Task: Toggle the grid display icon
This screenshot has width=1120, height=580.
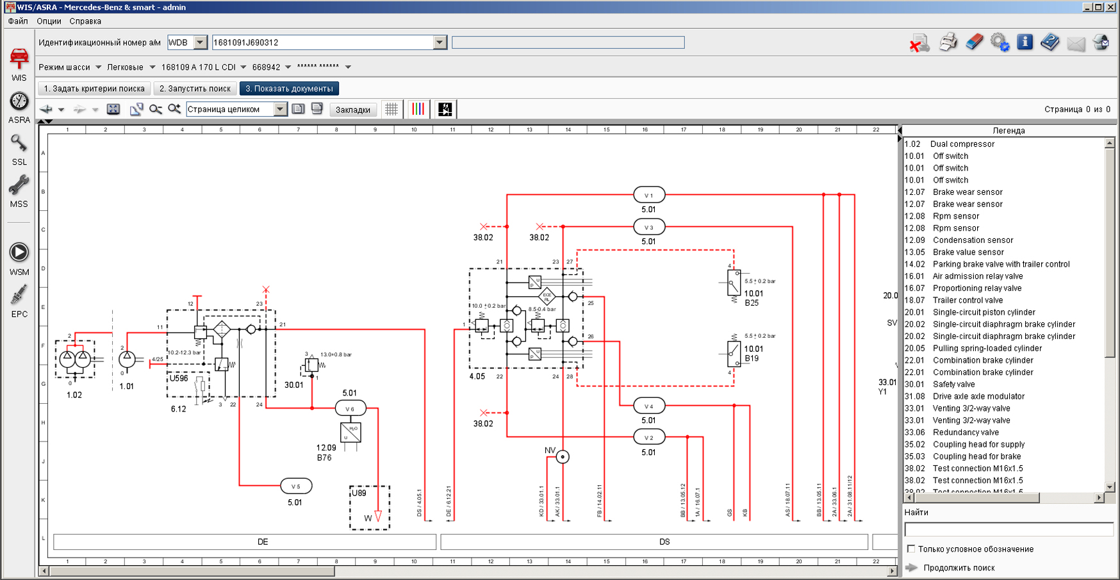Action: [x=391, y=110]
